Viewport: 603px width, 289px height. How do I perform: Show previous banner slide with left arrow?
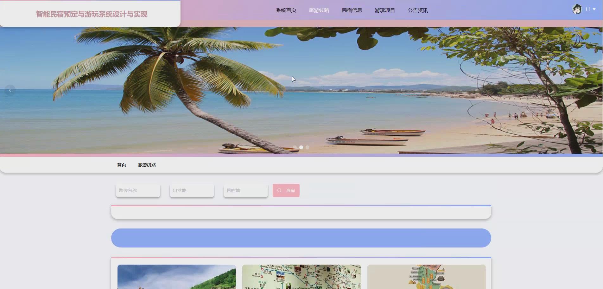tap(10, 90)
